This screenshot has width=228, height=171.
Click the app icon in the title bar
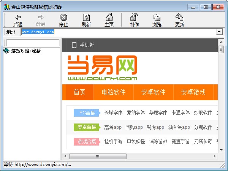coord(6,7)
